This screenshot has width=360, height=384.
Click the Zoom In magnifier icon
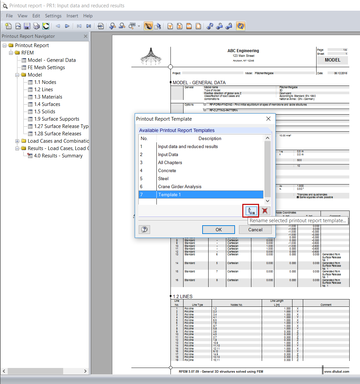click(x=113, y=26)
